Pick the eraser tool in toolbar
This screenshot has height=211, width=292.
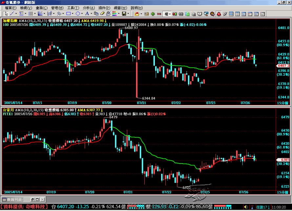(x=102, y=14)
